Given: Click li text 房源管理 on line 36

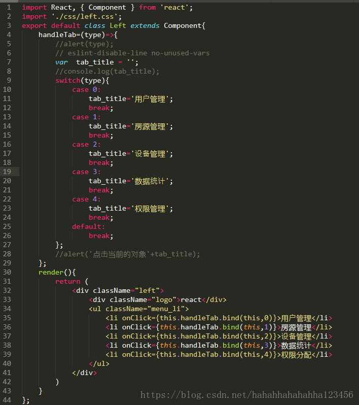Looking at the screenshot, I should coord(296,327).
